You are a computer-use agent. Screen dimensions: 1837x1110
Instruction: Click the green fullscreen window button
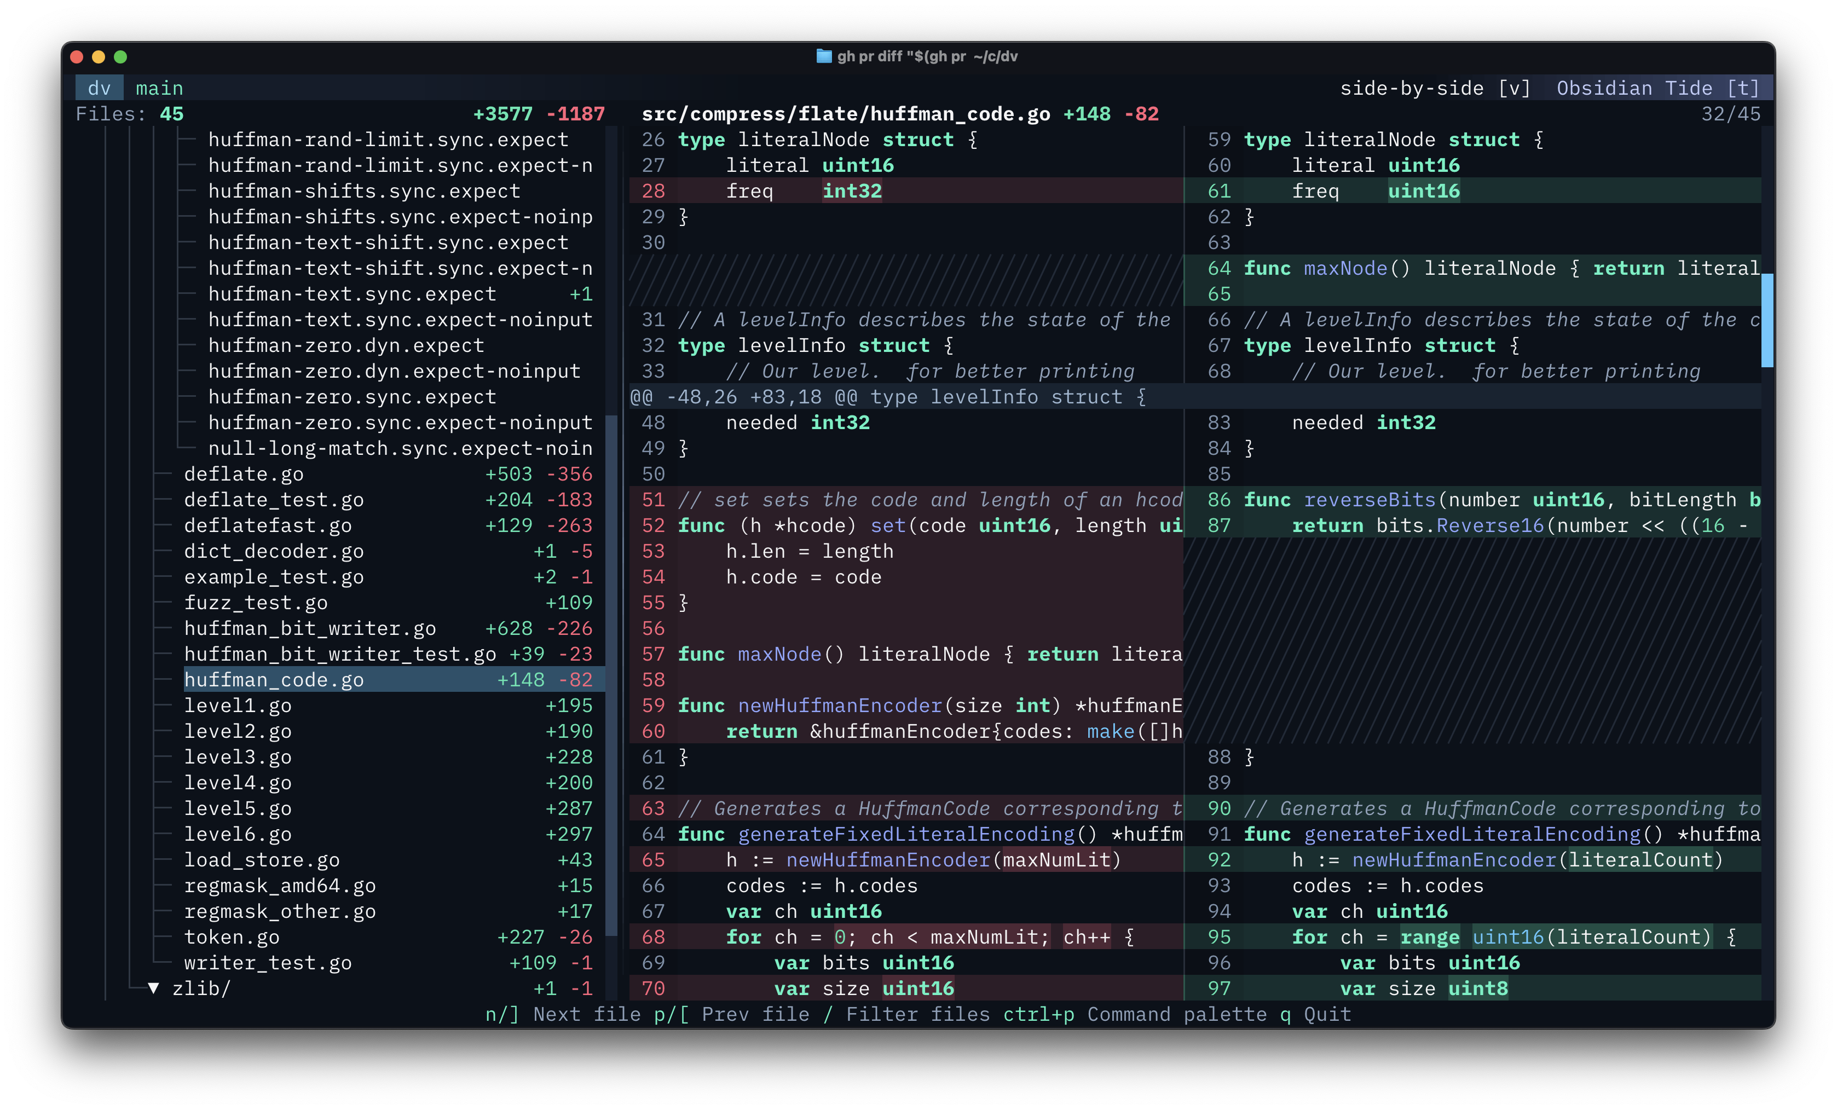pos(120,57)
